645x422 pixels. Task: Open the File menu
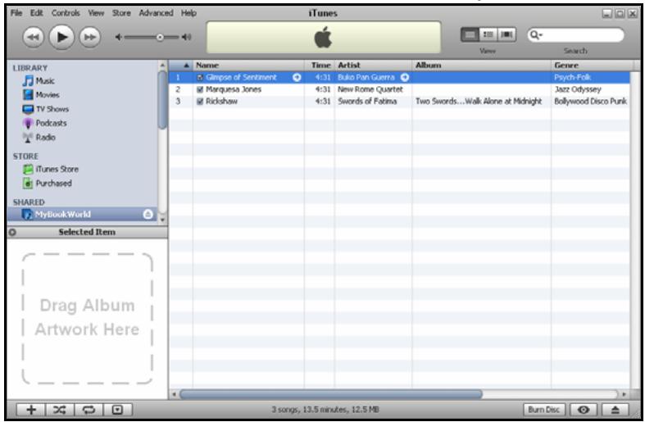(x=16, y=13)
